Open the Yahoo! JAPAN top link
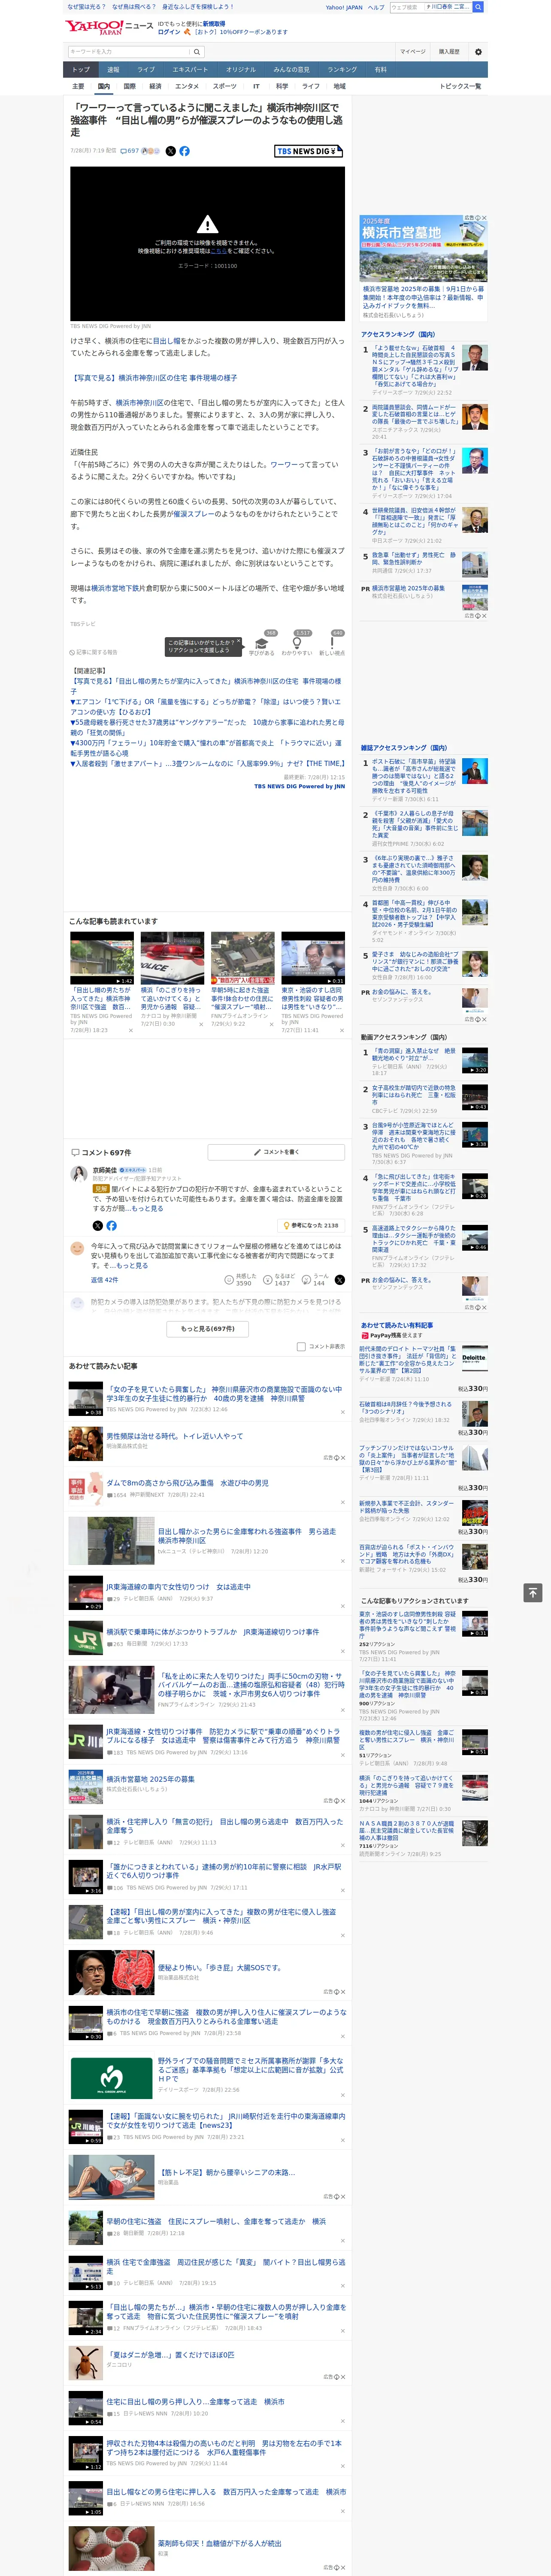Viewport: 551px width, 2576px height. pyautogui.click(x=344, y=7)
